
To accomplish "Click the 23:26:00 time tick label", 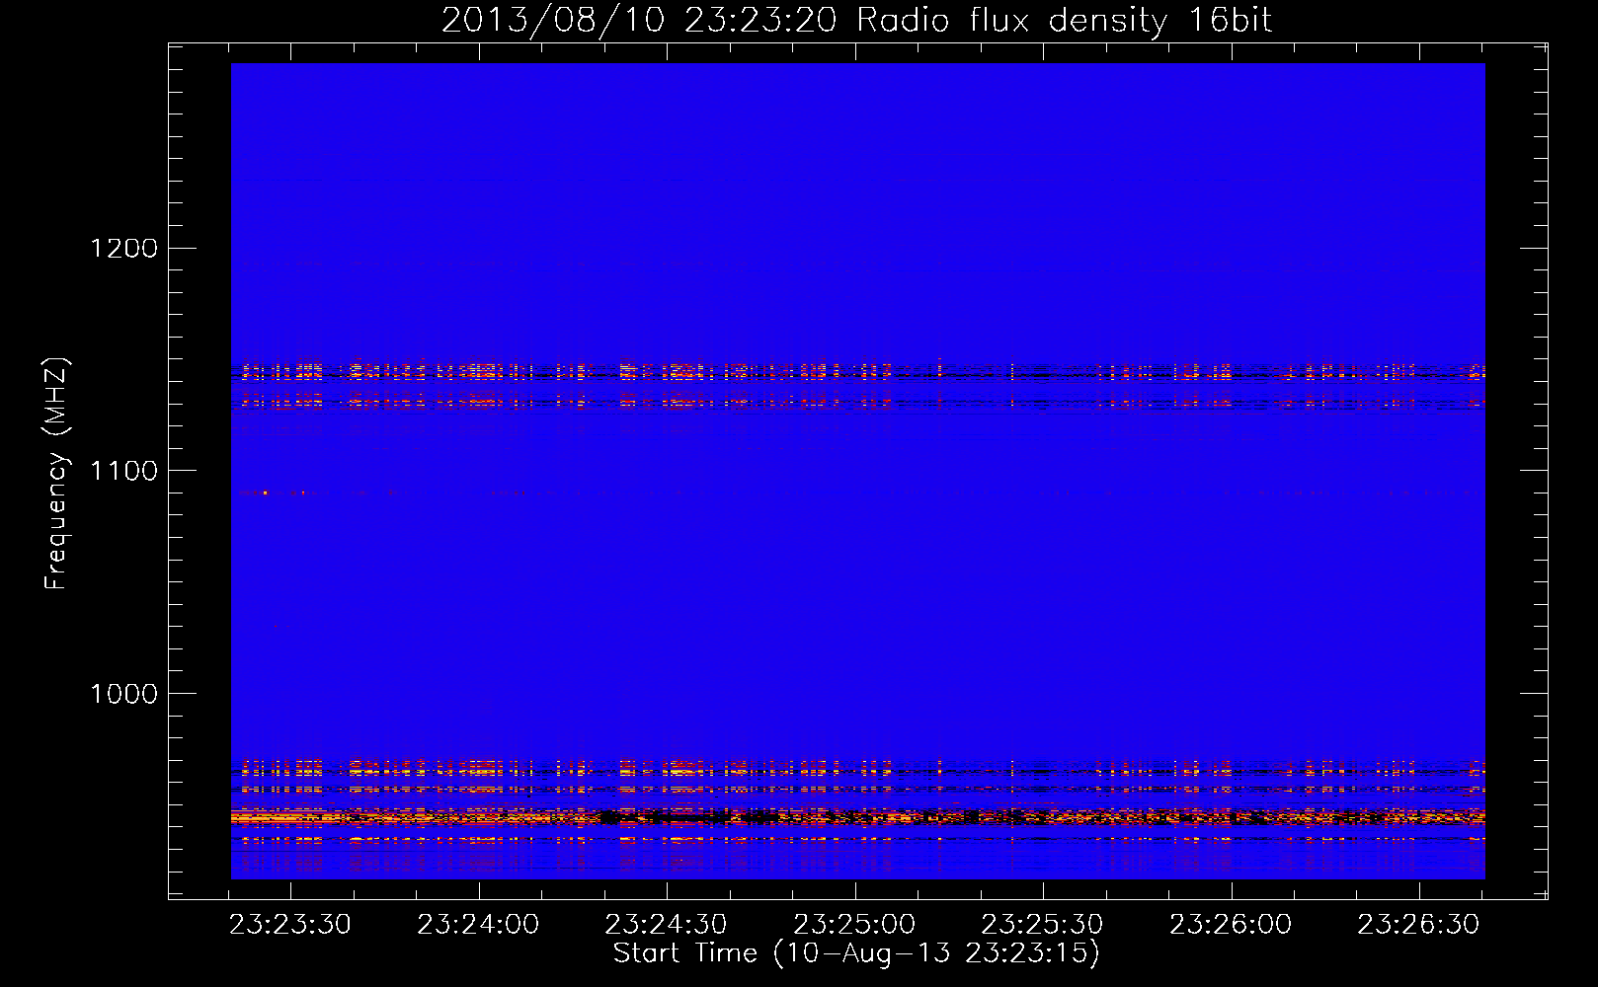I will click(x=1231, y=925).
